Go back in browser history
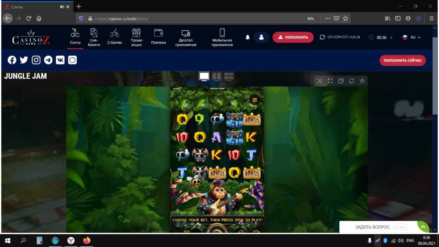Screen dimensions: 439x247 point(7,18)
